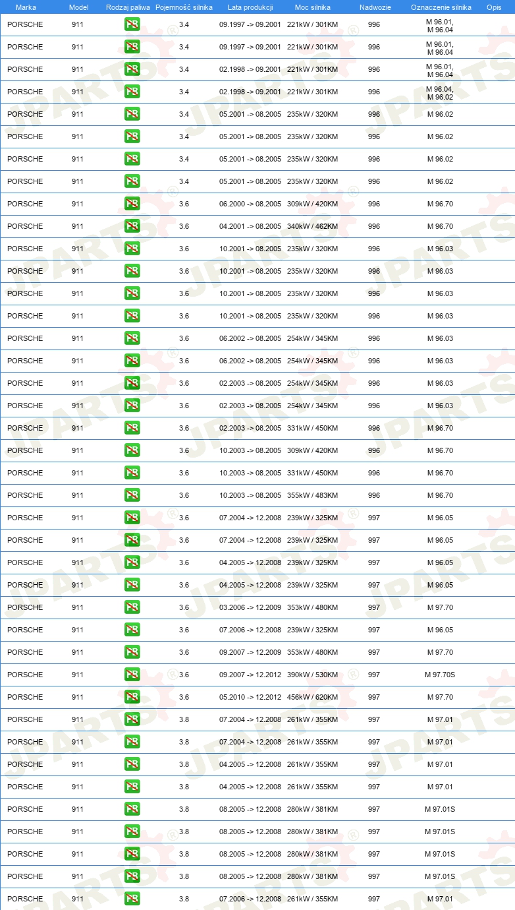Click the fuel icon in the 02.2003 331kW / 450KM row
The width and height of the screenshot is (515, 910).
pos(132,428)
